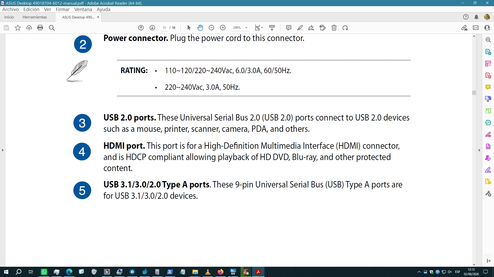Open the blue Combine Files tool in the right pane
Screen dimensions: 494x277
[x=488, y=99]
